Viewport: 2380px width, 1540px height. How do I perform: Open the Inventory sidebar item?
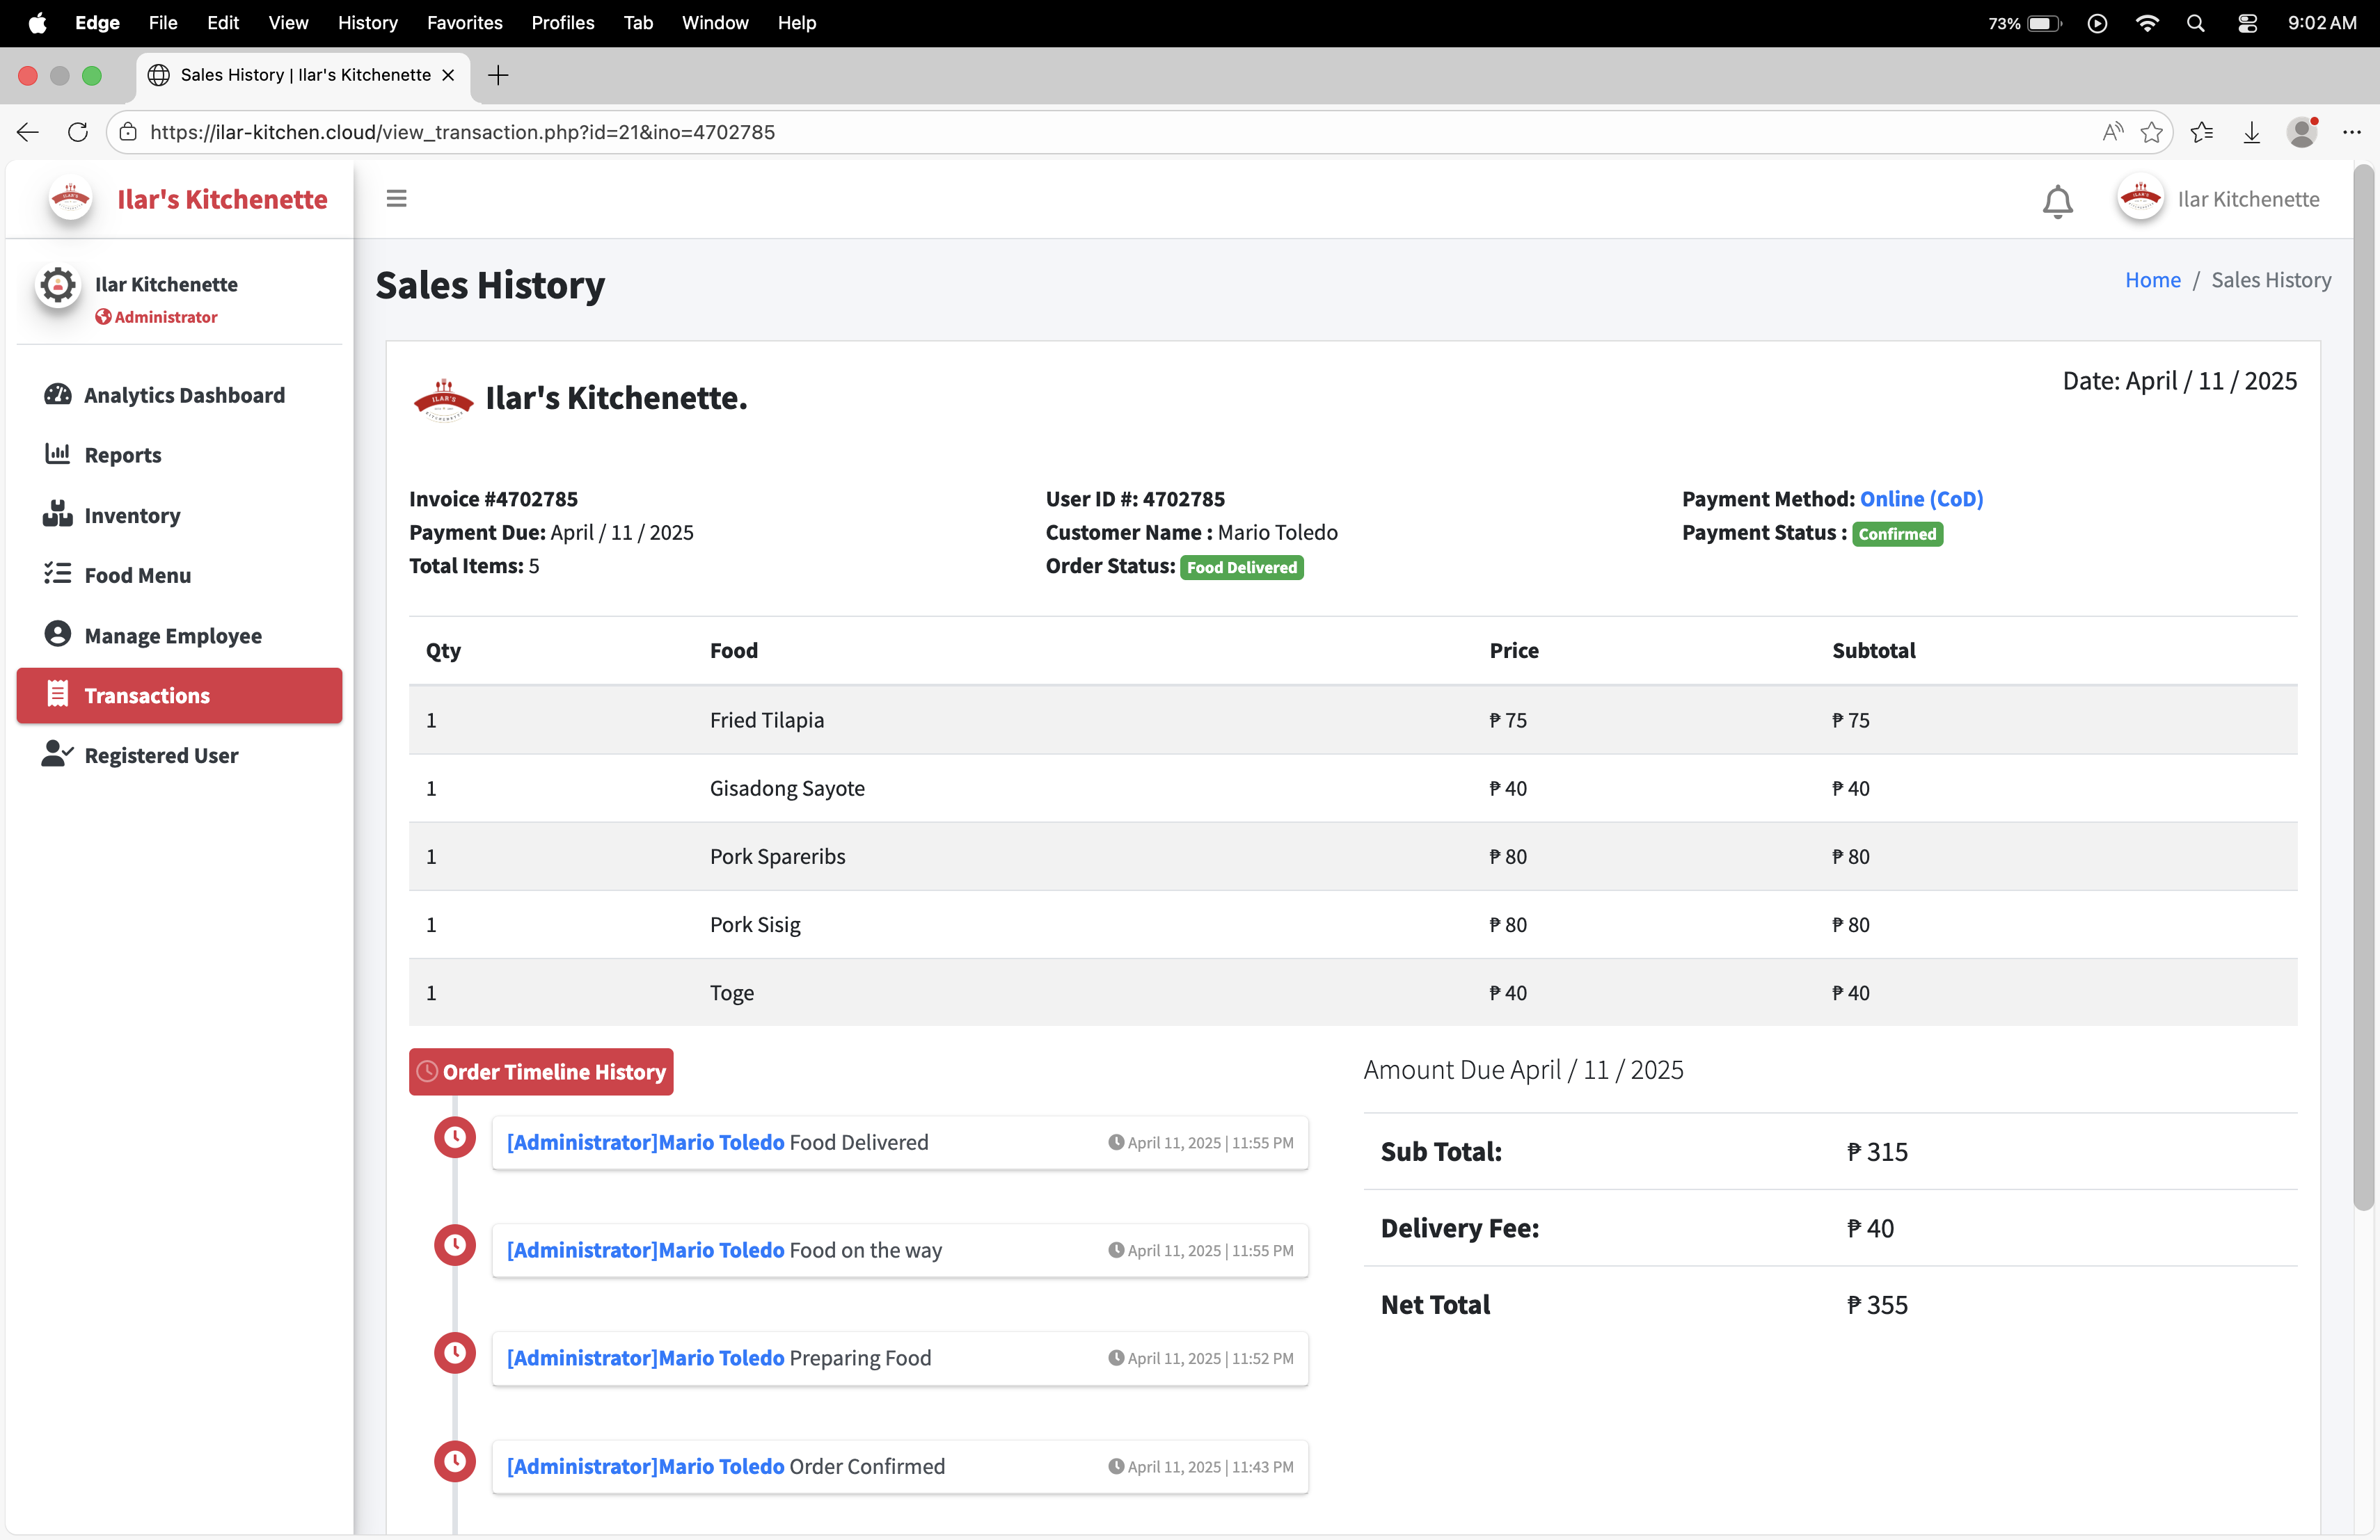pos(132,515)
